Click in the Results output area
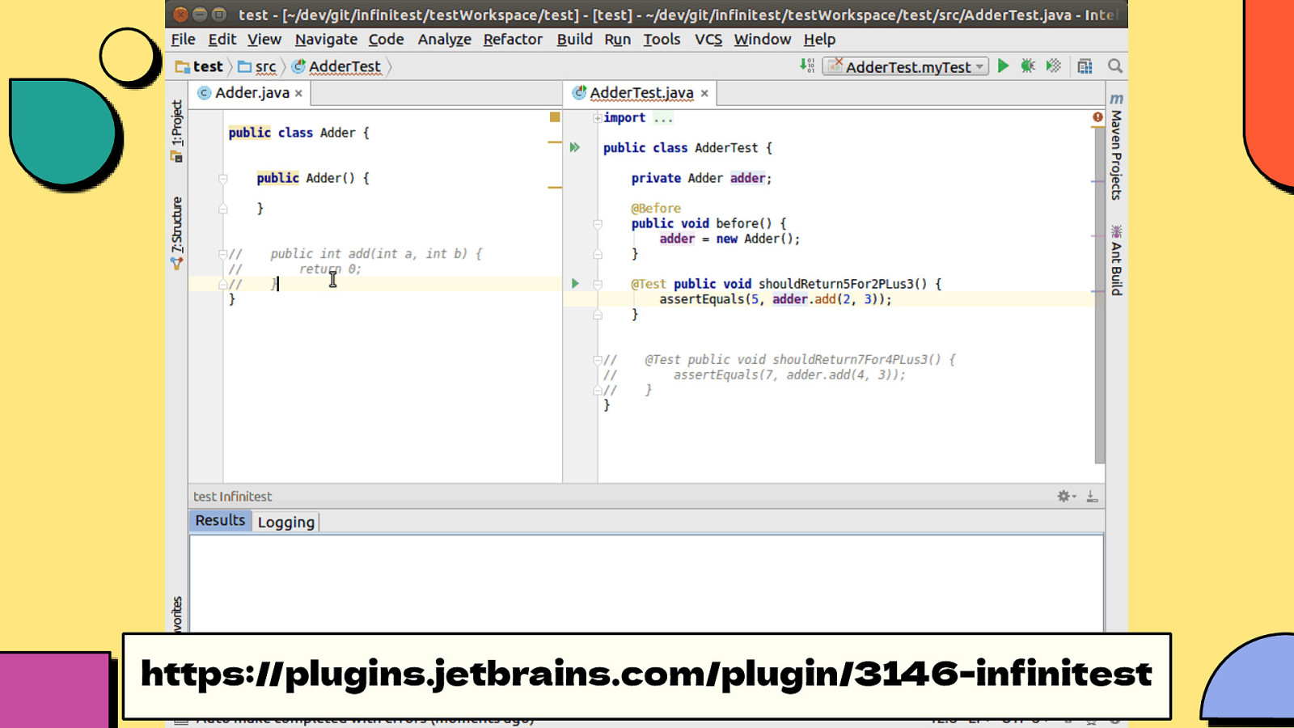 646,583
